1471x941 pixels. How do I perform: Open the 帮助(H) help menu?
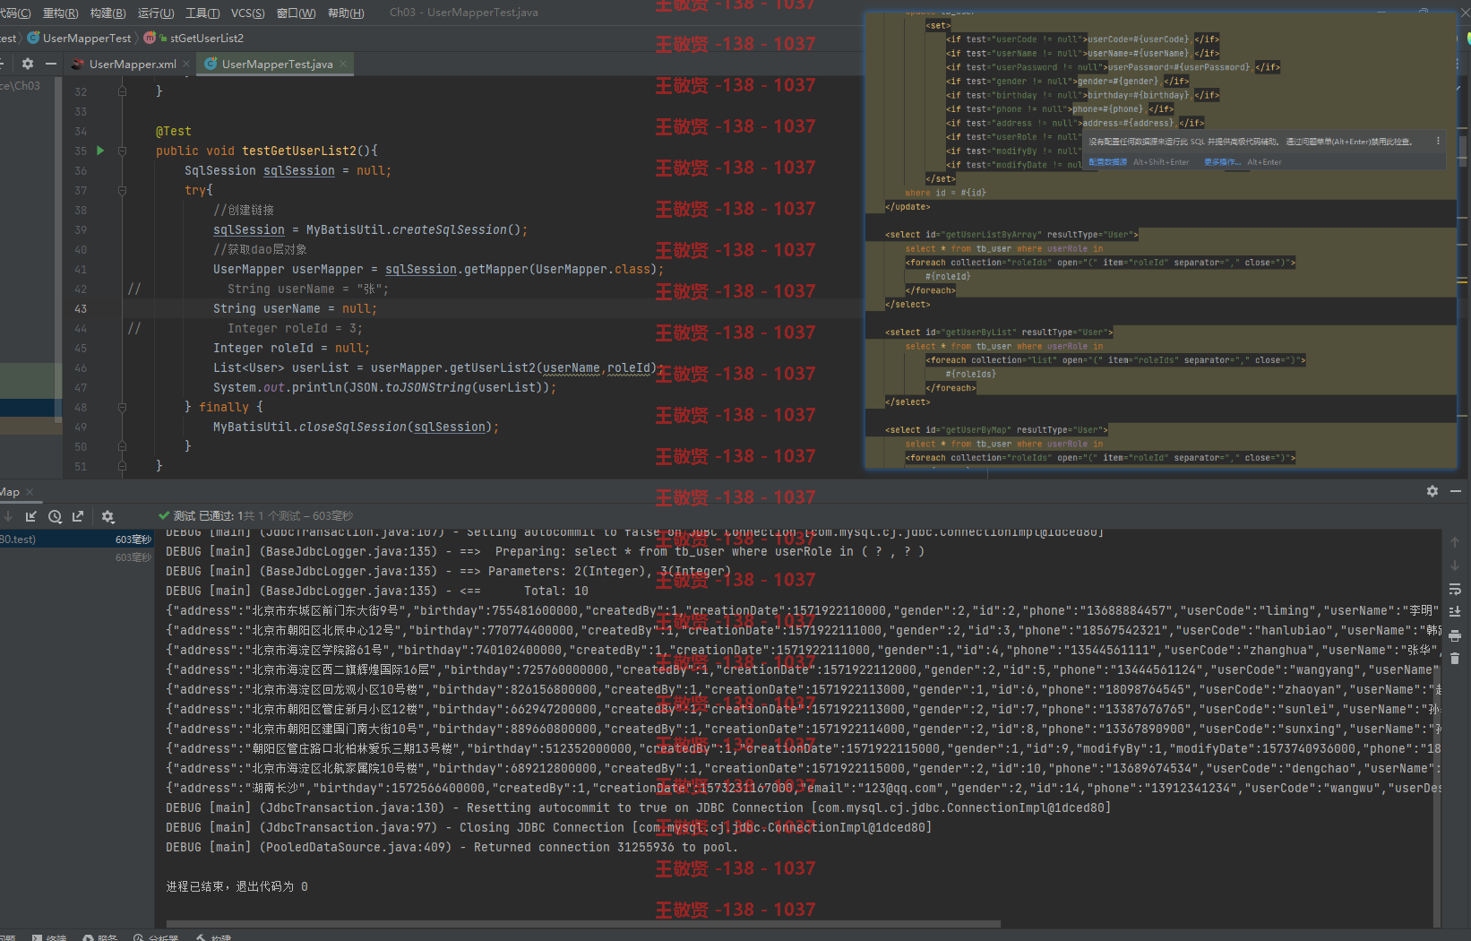tap(346, 13)
